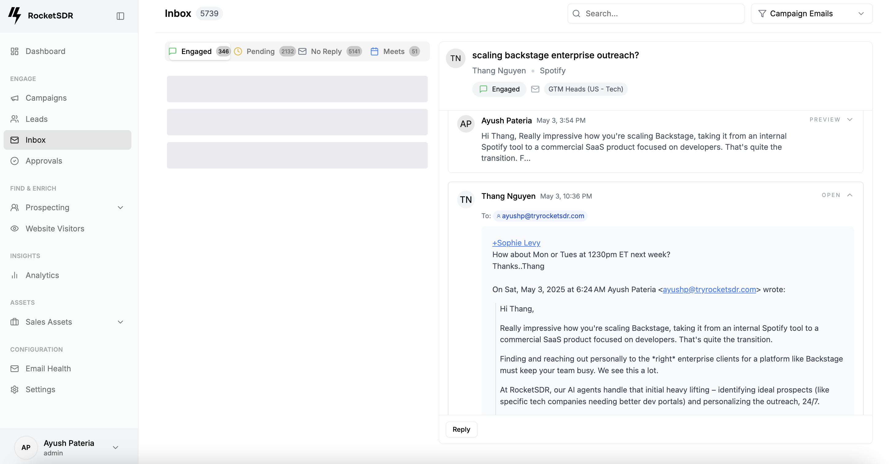This screenshot has width=896, height=464.
Task: Switch to the Meets tab
Action: 394,51
